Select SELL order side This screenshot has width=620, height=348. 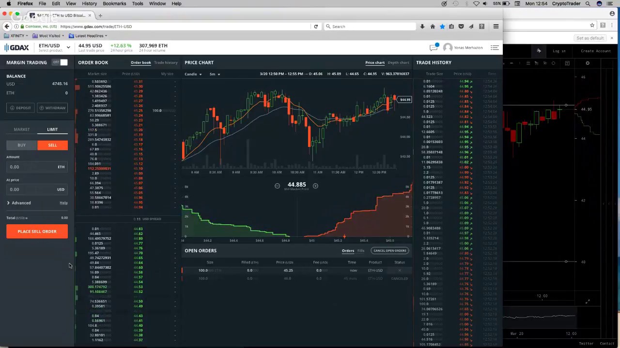tap(52, 145)
